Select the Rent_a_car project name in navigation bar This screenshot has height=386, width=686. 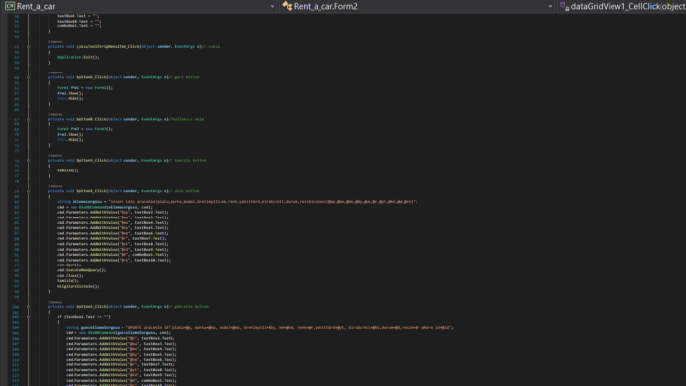pyautogui.click(x=36, y=6)
